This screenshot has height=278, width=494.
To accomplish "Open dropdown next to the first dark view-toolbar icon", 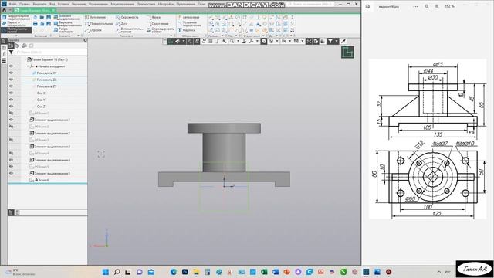I will click(x=184, y=41).
